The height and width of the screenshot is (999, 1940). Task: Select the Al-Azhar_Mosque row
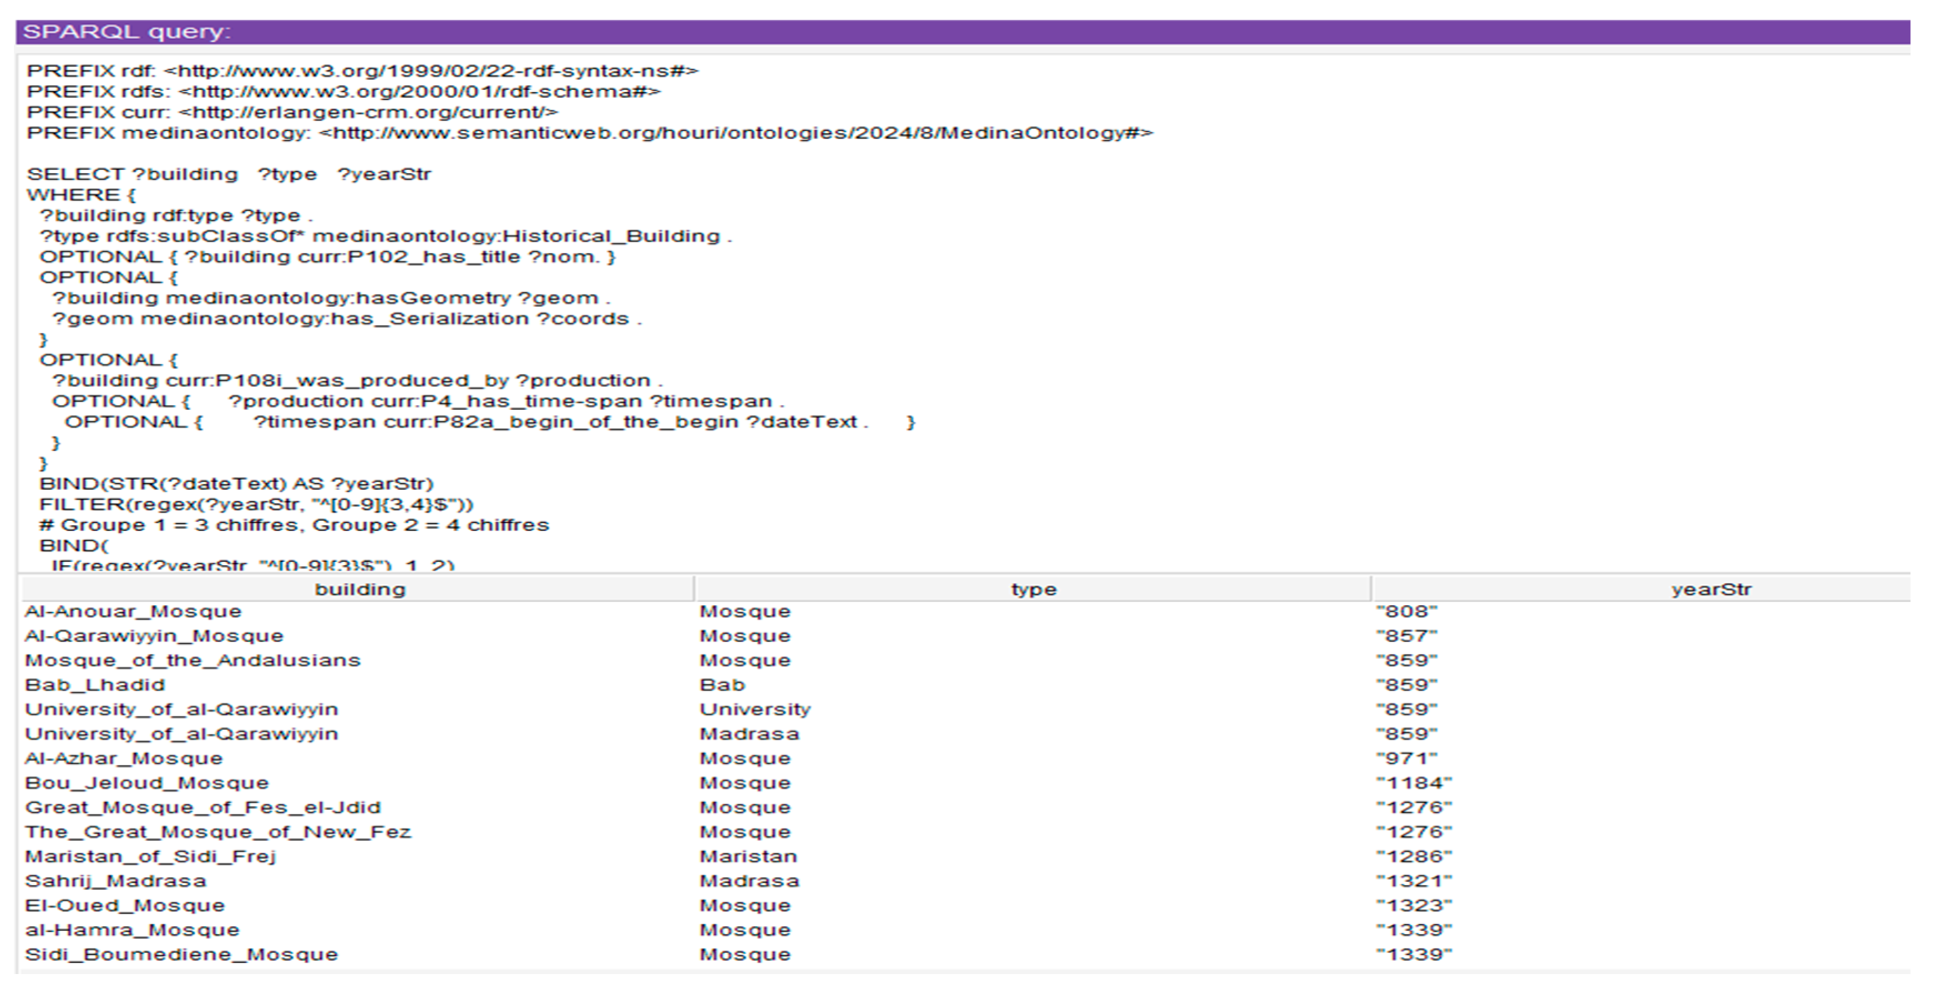124,759
